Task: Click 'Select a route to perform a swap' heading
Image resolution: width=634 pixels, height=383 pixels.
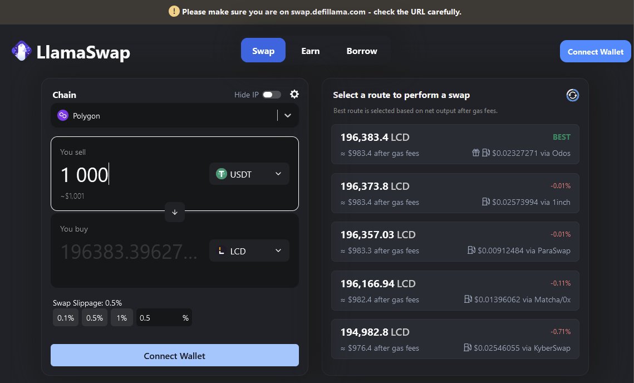Action: coord(401,95)
